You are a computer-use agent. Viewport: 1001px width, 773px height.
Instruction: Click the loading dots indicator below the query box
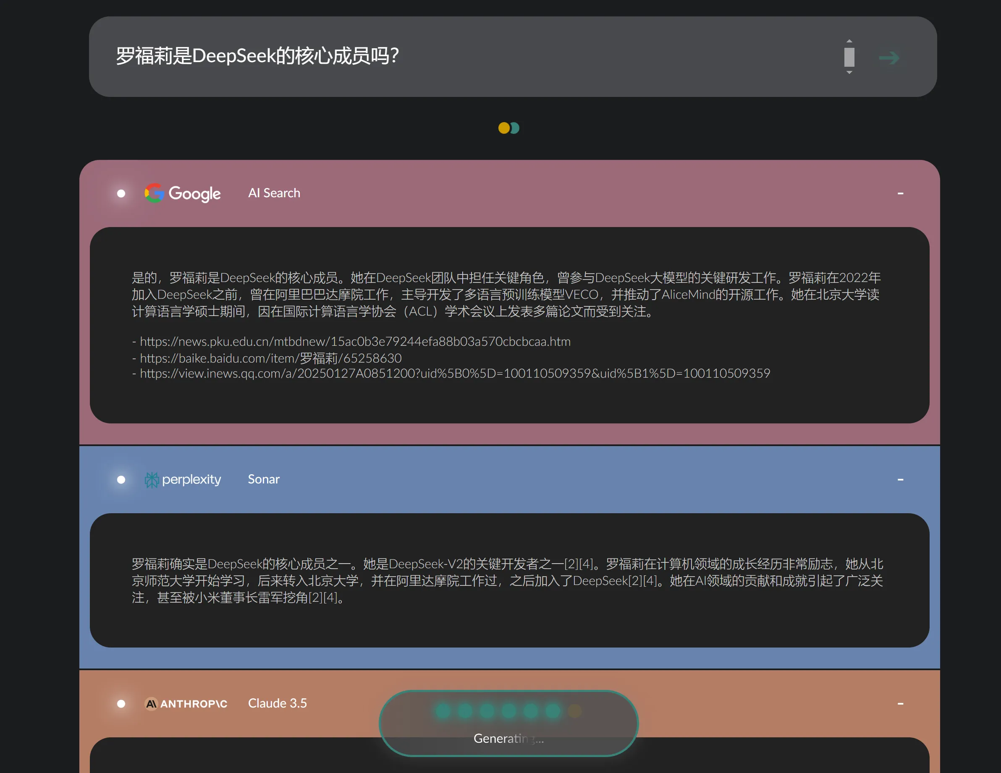pyautogui.click(x=509, y=128)
